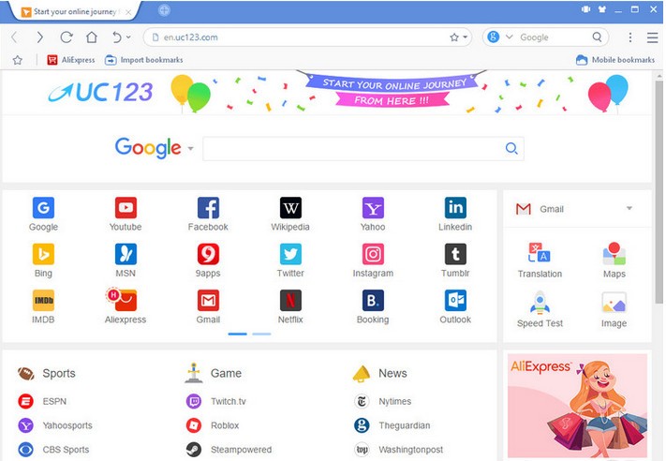Open the Yahoo shortcut tile
Image resolution: width=666 pixels, height=461 pixels.
[373, 215]
